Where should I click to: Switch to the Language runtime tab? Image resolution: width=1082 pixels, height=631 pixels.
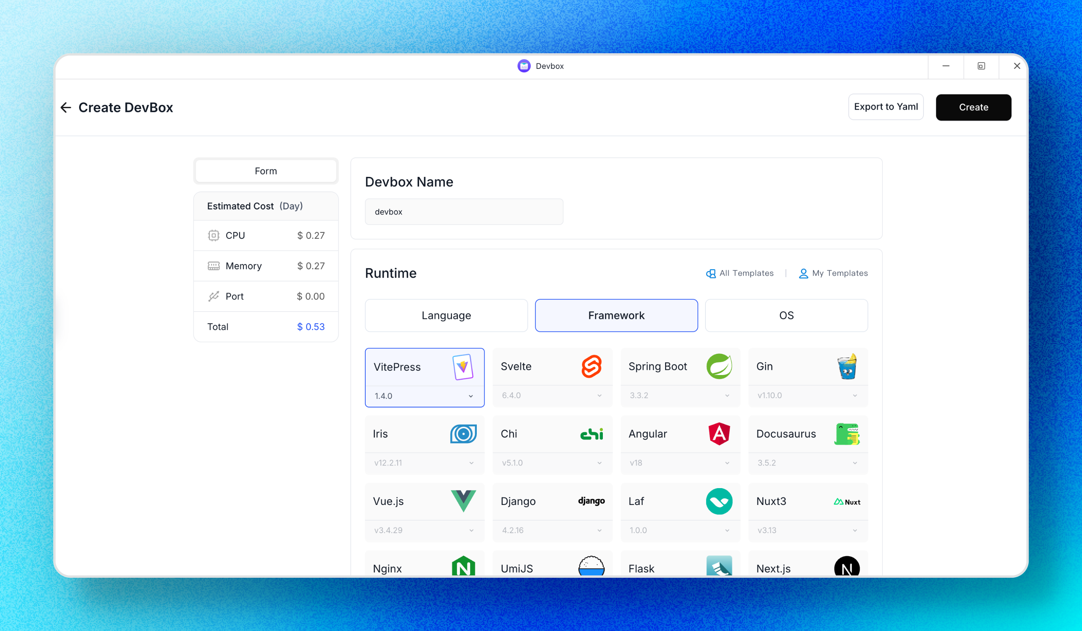[446, 315]
